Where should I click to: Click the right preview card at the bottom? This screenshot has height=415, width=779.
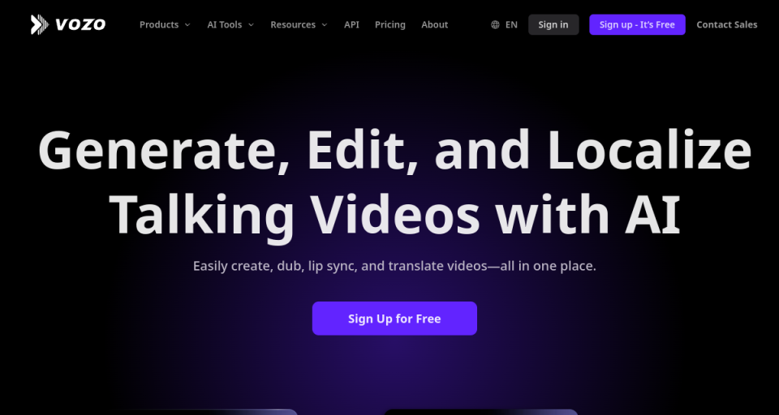[x=480, y=412]
